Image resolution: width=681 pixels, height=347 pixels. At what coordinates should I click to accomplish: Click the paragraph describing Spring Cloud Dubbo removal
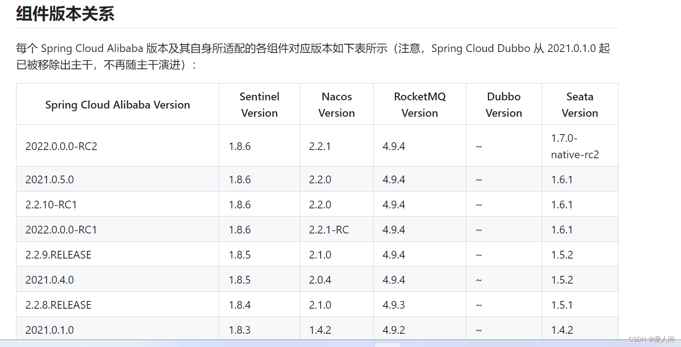click(313, 57)
